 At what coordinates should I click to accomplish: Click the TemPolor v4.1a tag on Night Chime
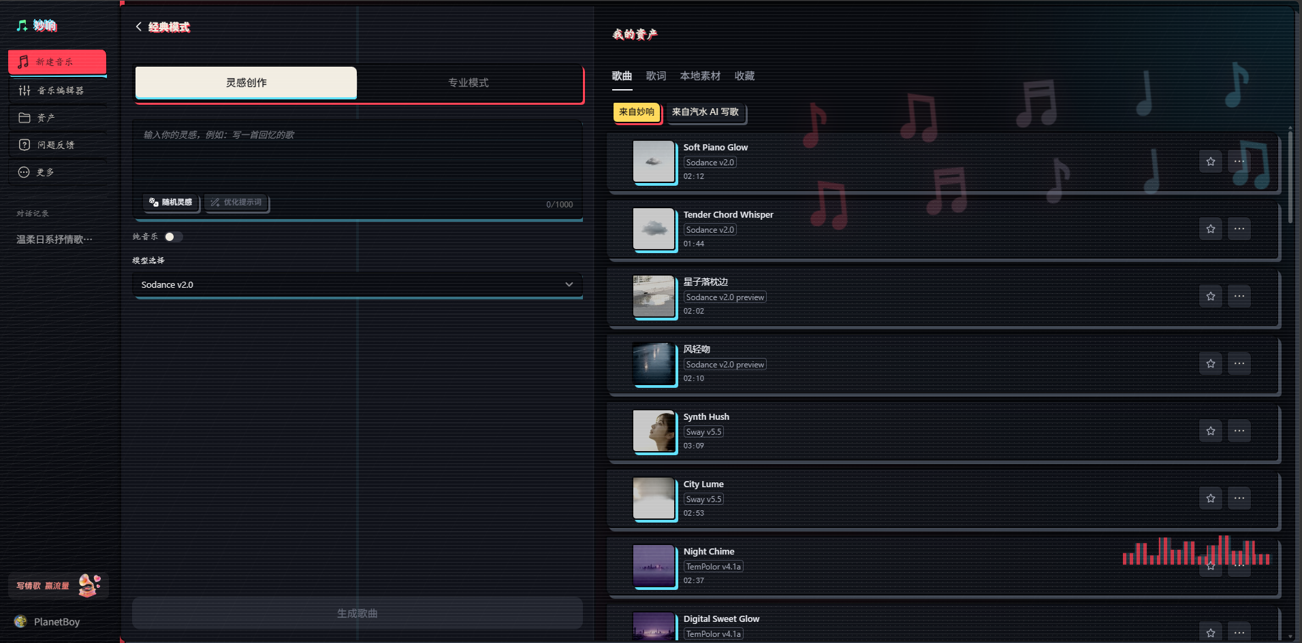tap(713, 567)
